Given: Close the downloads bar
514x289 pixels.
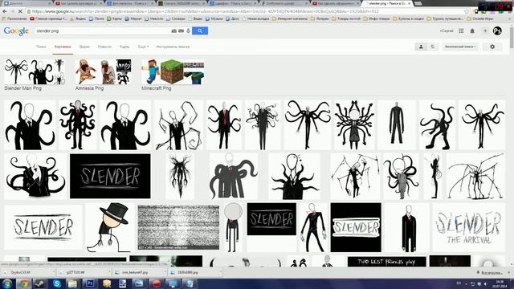Looking at the screenshot, I should click(x=508, y=273).
